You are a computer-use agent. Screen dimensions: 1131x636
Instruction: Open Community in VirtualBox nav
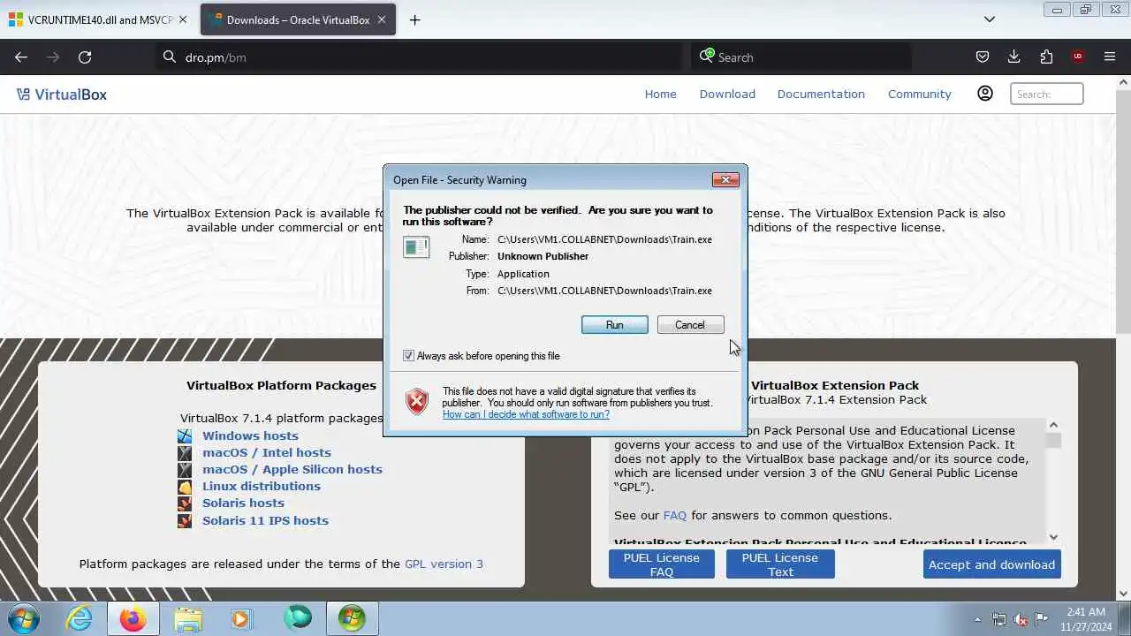(x=920, y=94)
